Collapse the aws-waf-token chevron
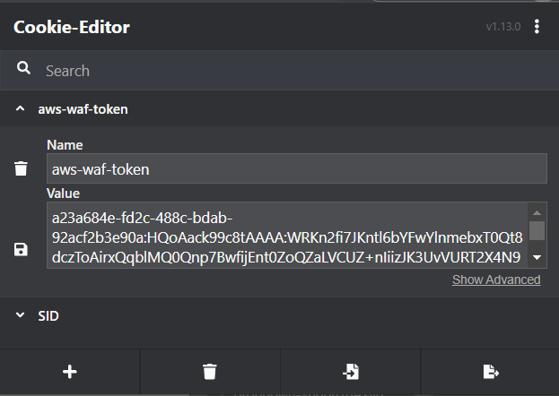The height and width of the screenshot is (396, 559). coord(21,108)
